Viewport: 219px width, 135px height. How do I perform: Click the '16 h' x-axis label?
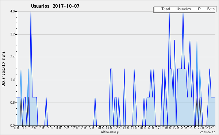(151, 128)
